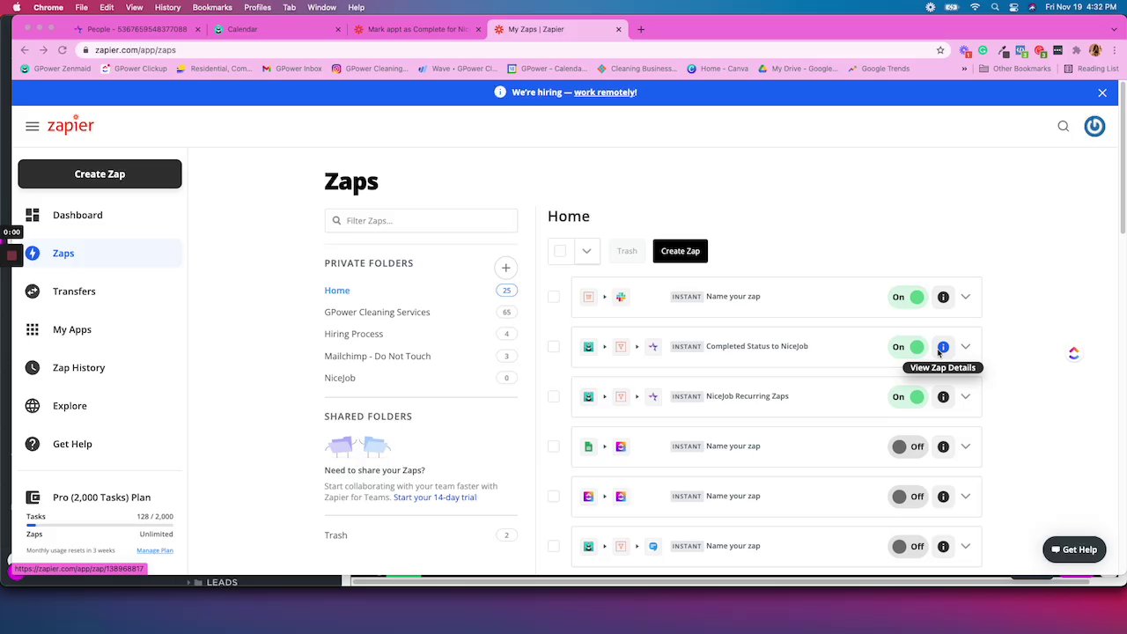1127x634 pixels.
Task: Select the first Name your zap checkbox
Action: tap(554, 298)
